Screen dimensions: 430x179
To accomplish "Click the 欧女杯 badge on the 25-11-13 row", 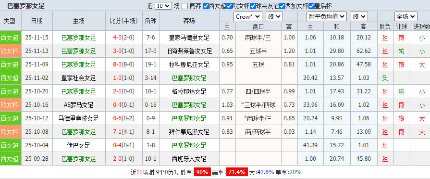I will [11, 51].
